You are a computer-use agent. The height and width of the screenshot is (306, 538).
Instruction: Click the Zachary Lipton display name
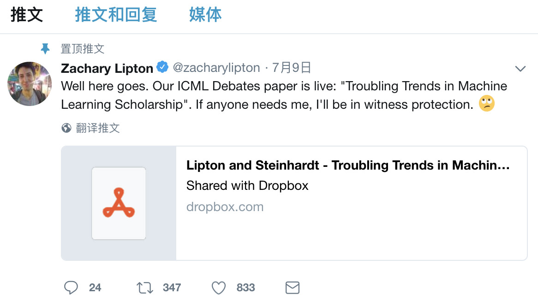tap(107, 68)
